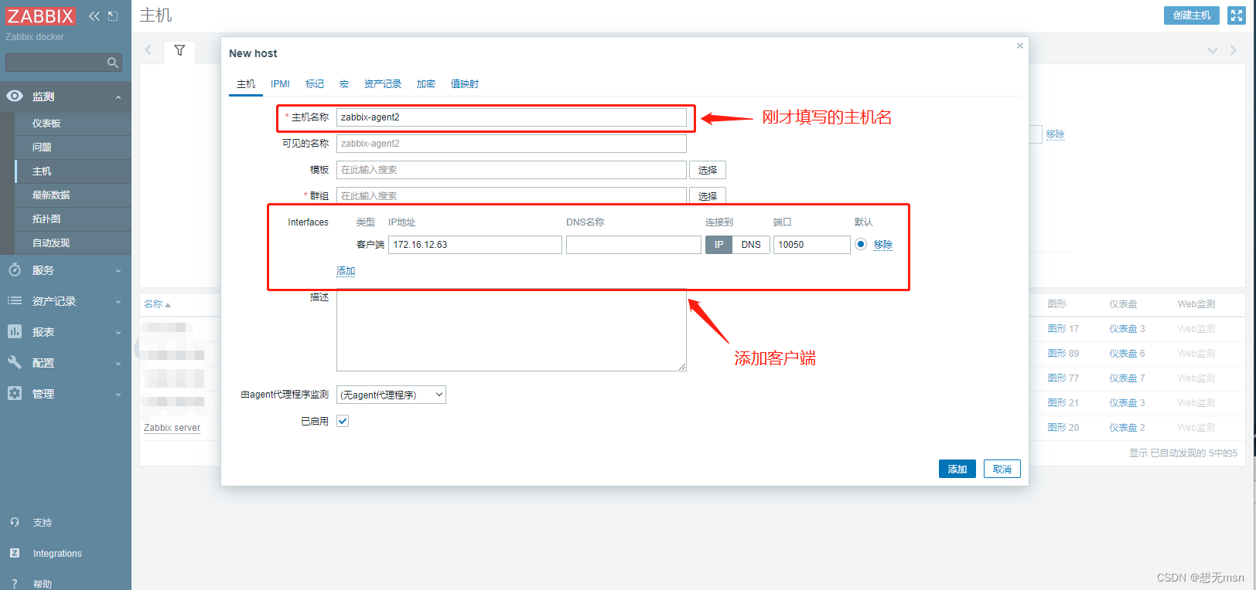The width and height of the screenshot is (1256, 590).
Task: Open 仪表板 dashboard in sidebar
Action: tap(46, 124)
